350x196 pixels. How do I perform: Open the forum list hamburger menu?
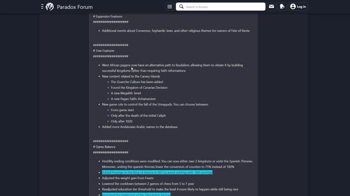click(x=170, y=7)
